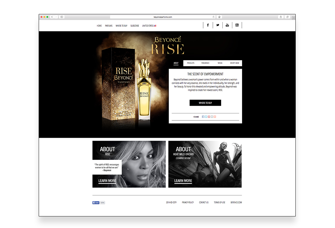
Task: Open the ABOUT HEAT WILD ORCHID banner heading
Action: pos(184,151)
